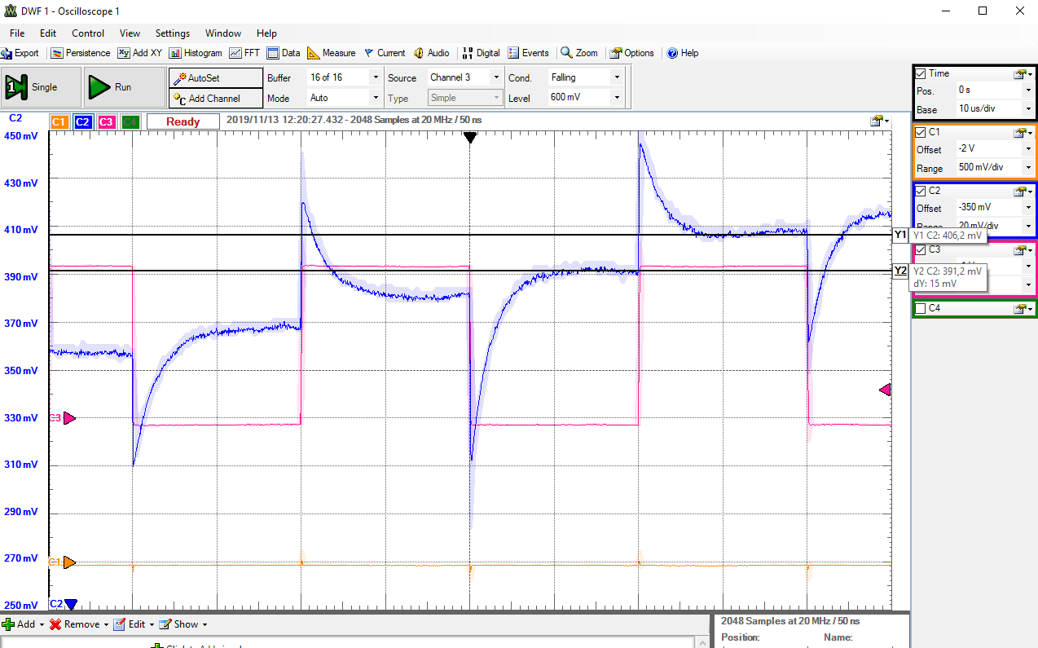Viewport: 1038px width, 648px height.
Task: Open the FFT view
Action: click(244, 53)
